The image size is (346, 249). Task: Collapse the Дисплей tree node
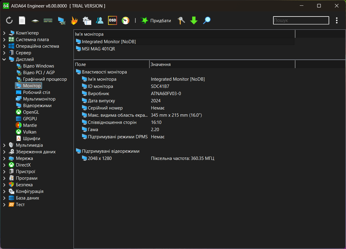coord(4,59)
